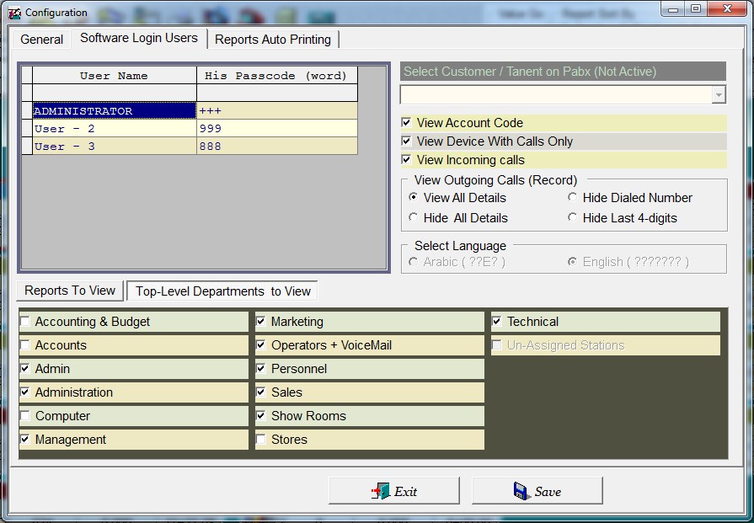Uncheck the Admin department checkbox
754x523 pixels.
coord(25,368)
